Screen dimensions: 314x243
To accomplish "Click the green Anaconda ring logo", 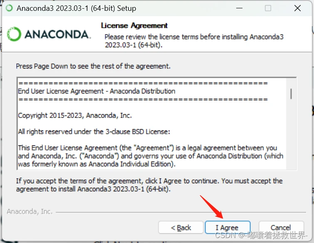I will 14,34.
